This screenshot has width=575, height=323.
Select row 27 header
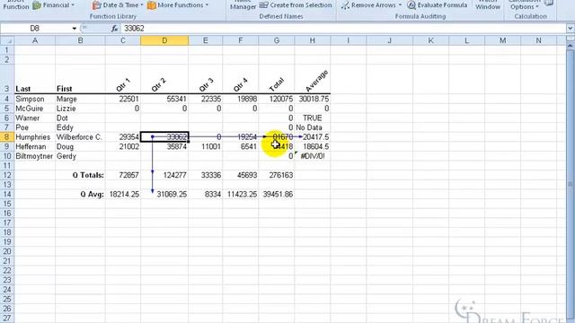click(7, 318)
